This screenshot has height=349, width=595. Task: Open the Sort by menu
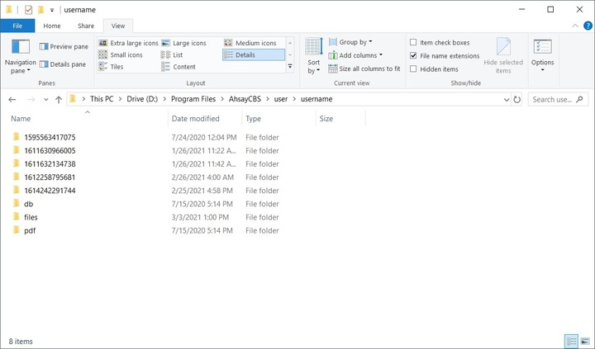[x=314, y=56]
